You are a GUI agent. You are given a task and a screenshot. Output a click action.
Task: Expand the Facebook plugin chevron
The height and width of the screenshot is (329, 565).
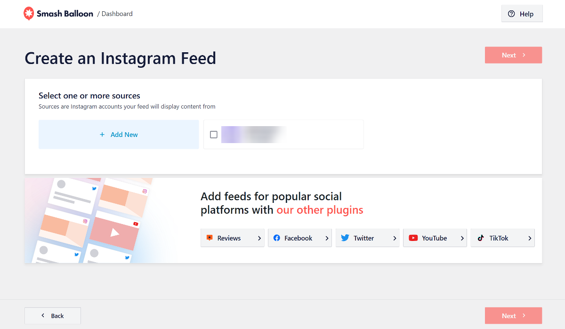point(327,238)
